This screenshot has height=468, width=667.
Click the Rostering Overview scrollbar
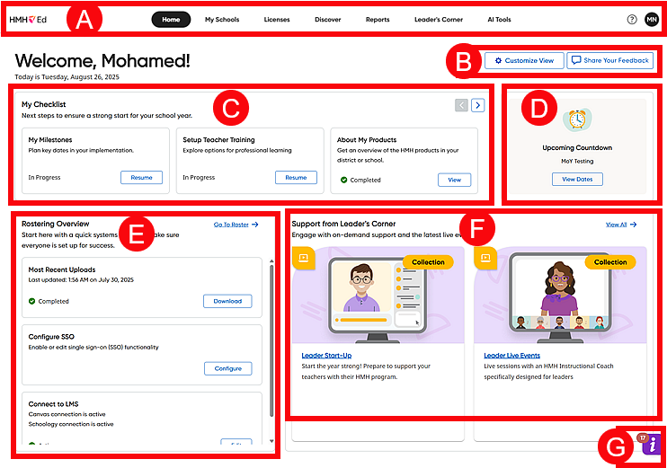point(271,340)
